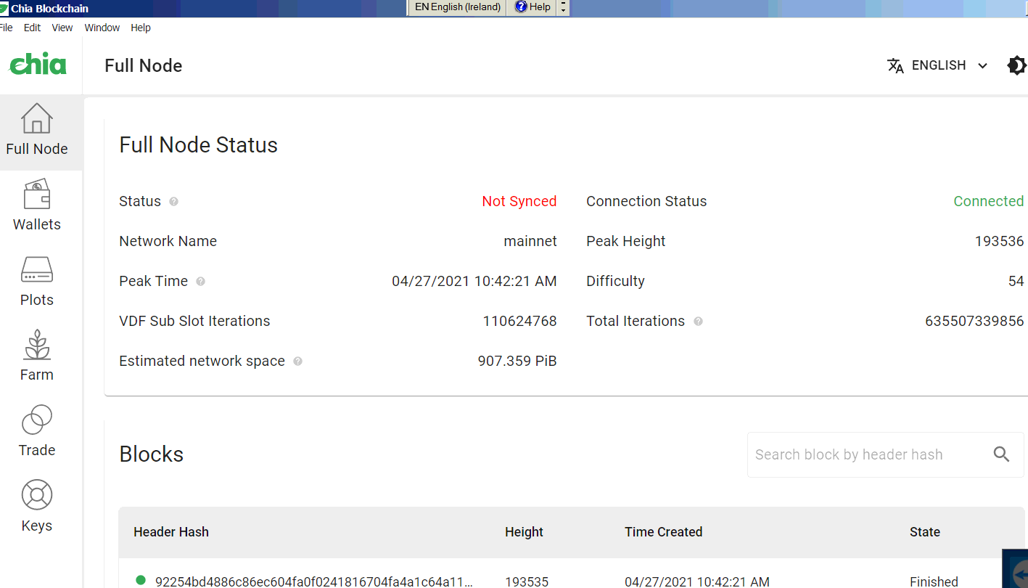Open the Plots section

point(37,282)
